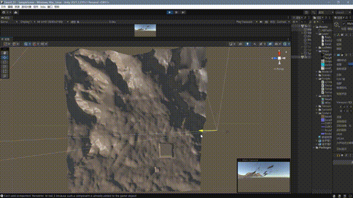
Task: Select the Hand view tool in Scene
Action: coord(4,53)
